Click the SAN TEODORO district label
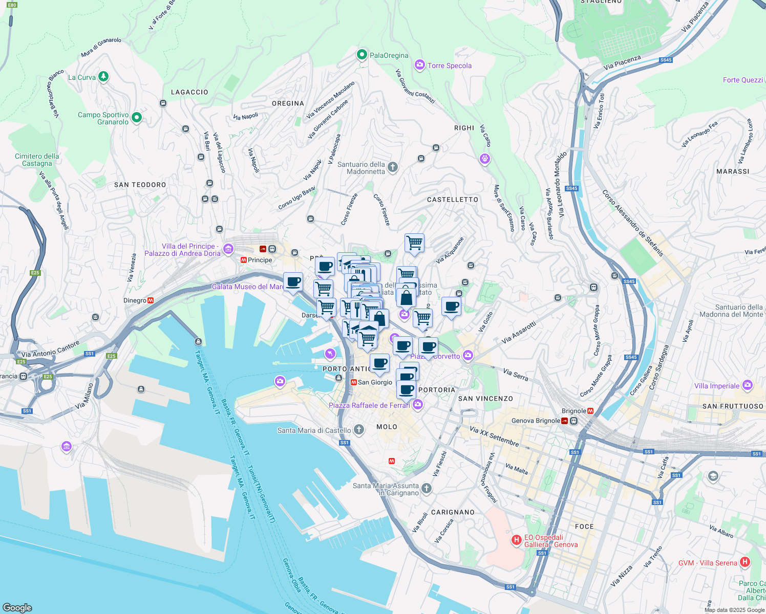This screenshot has height=614, width=766. [140, 185]
